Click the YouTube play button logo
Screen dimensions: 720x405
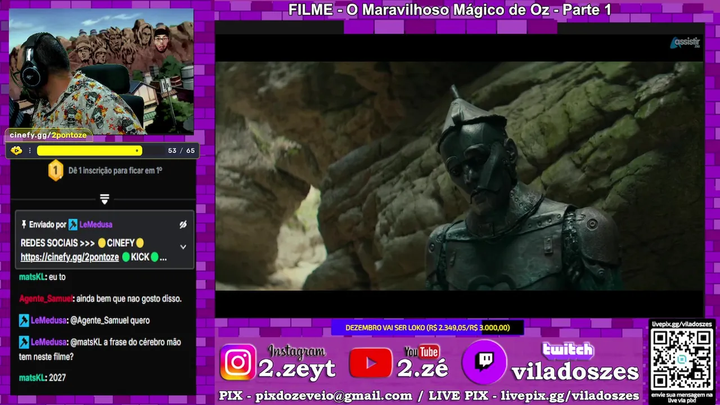click(x=371, y=363)
